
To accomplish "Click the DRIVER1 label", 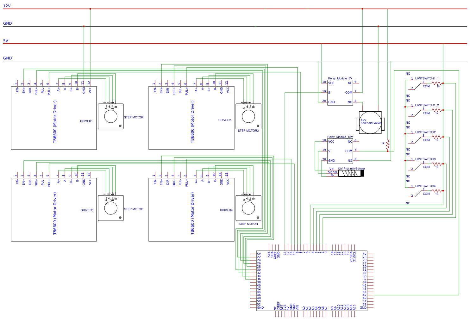I will click(86, 121).
